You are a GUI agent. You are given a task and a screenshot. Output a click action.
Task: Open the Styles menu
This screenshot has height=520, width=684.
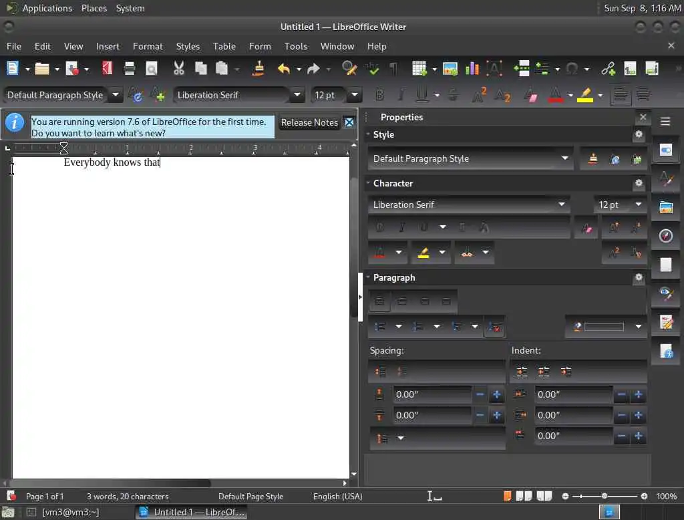pos(188,46)
